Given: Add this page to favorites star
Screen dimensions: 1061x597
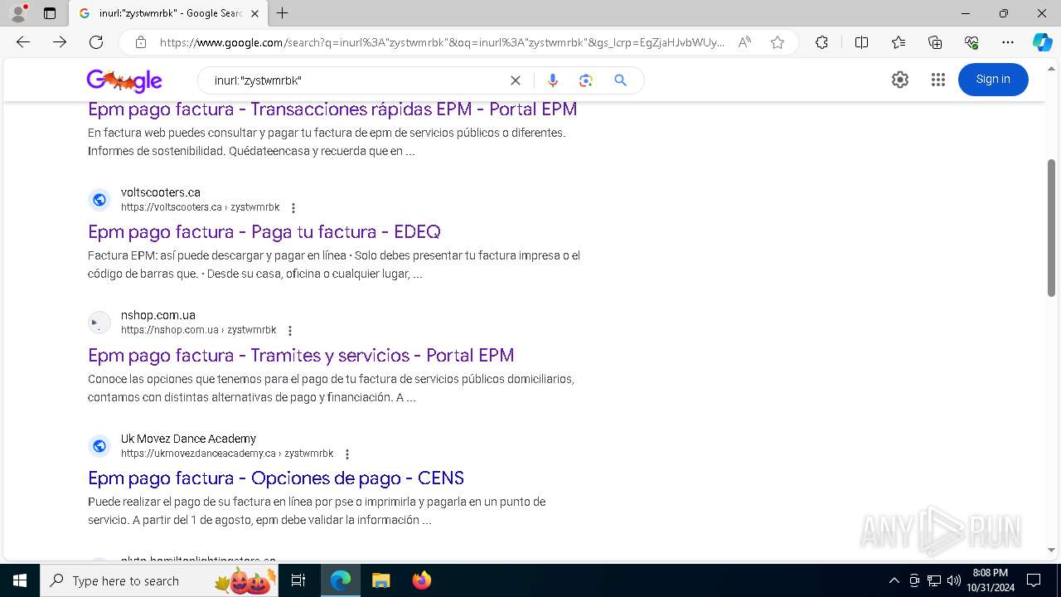Looking at the screenshot, I should (778, 42).
